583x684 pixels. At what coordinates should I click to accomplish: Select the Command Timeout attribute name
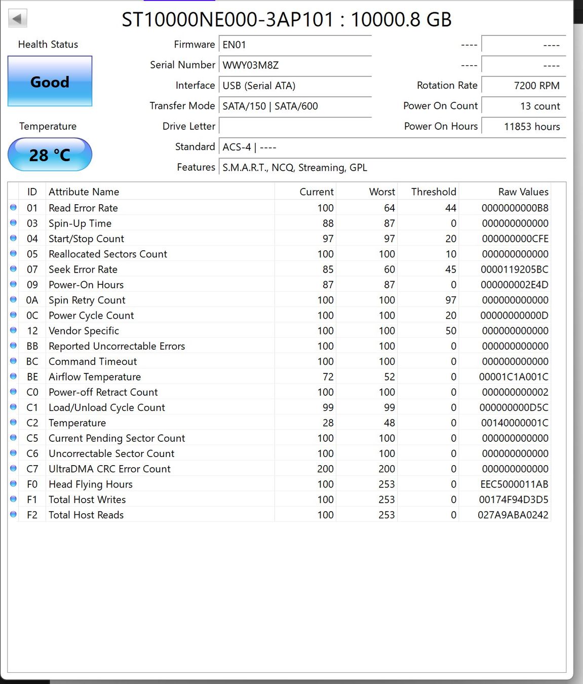[93, 362]
